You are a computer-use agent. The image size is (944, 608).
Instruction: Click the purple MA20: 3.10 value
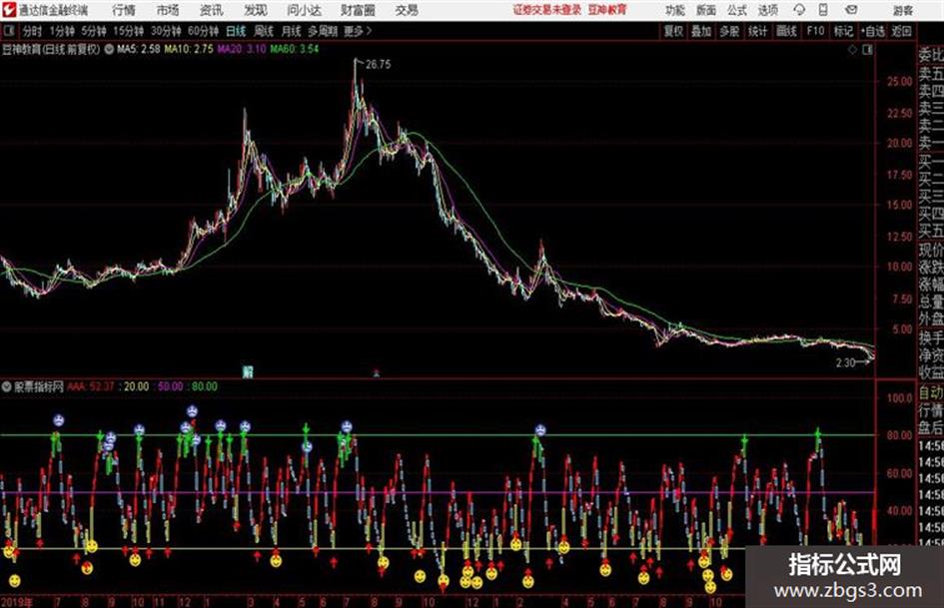242,49
